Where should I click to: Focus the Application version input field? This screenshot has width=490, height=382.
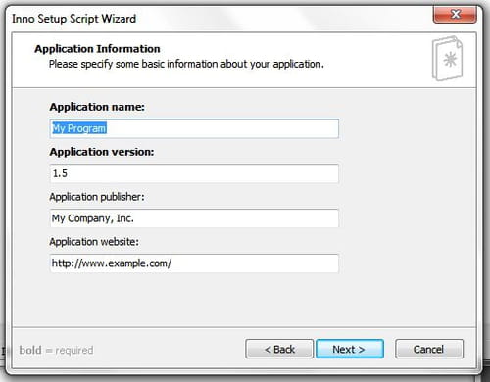pos(194,173)
